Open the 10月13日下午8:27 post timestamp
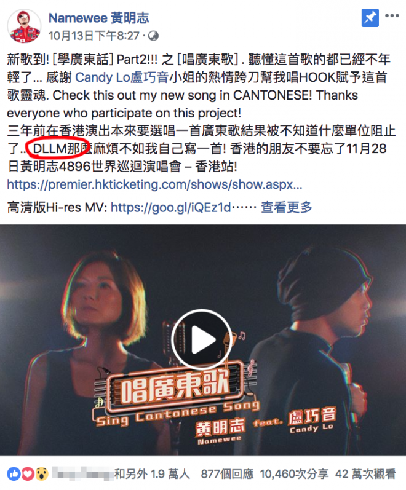 coord(94,36)
